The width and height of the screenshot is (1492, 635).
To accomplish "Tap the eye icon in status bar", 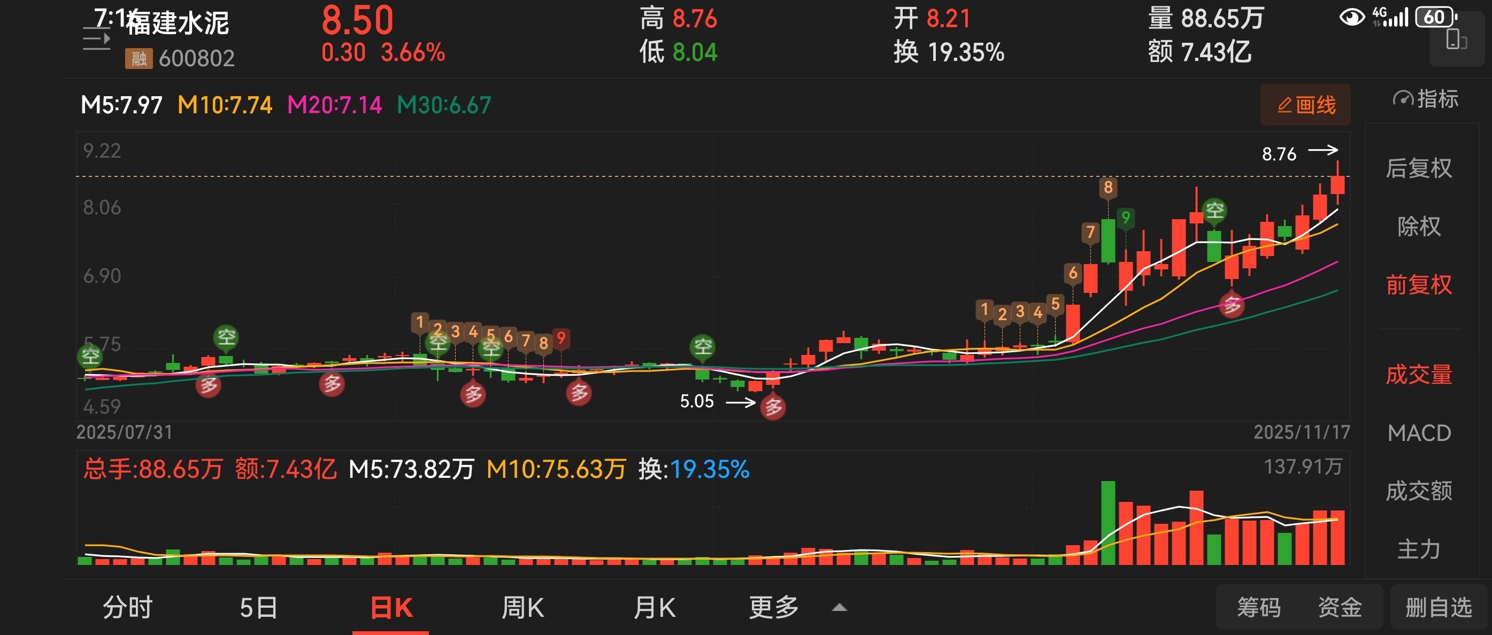I will click(1352, 17).
